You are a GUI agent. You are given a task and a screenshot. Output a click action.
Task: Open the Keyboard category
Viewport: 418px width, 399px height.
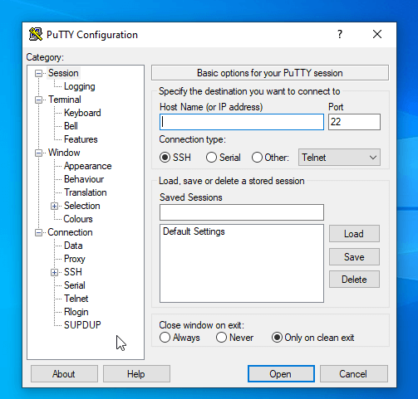tap(82, 113)
